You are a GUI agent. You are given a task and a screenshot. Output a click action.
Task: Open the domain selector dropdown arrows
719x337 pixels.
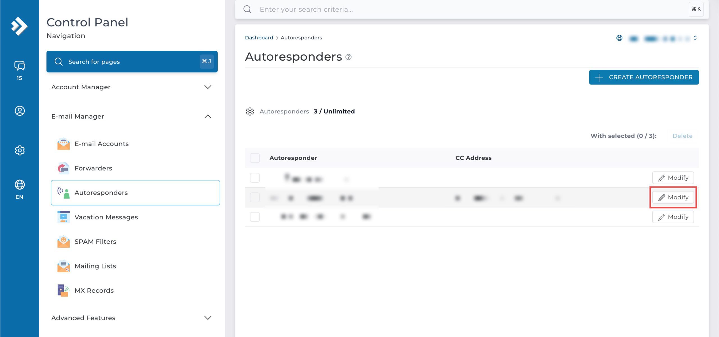point(695,38)
